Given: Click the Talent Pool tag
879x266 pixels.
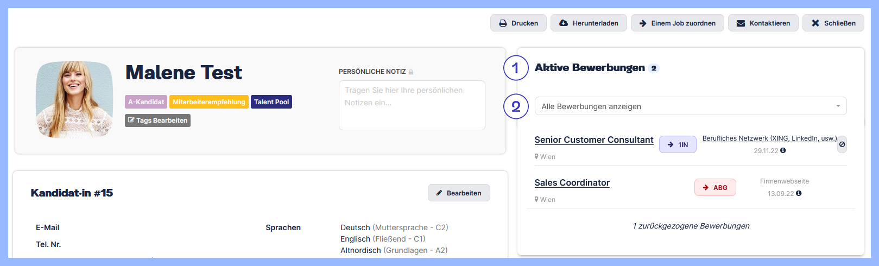Looking at the screenshot, I should click(x=271, y=102).
